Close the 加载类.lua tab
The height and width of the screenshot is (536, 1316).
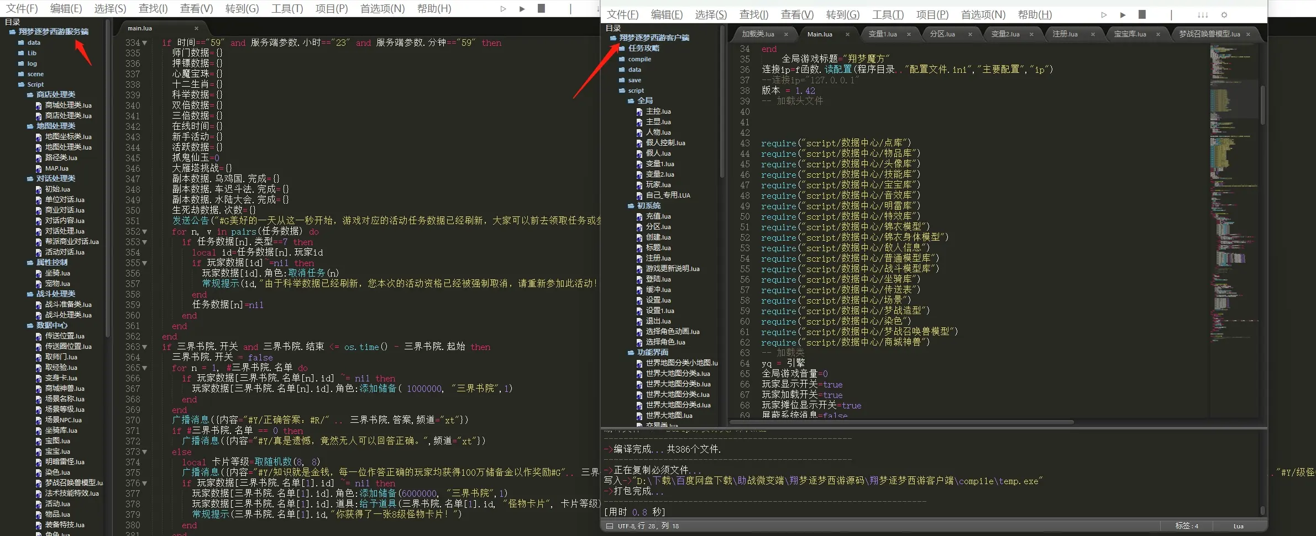[x=786, y=34]
